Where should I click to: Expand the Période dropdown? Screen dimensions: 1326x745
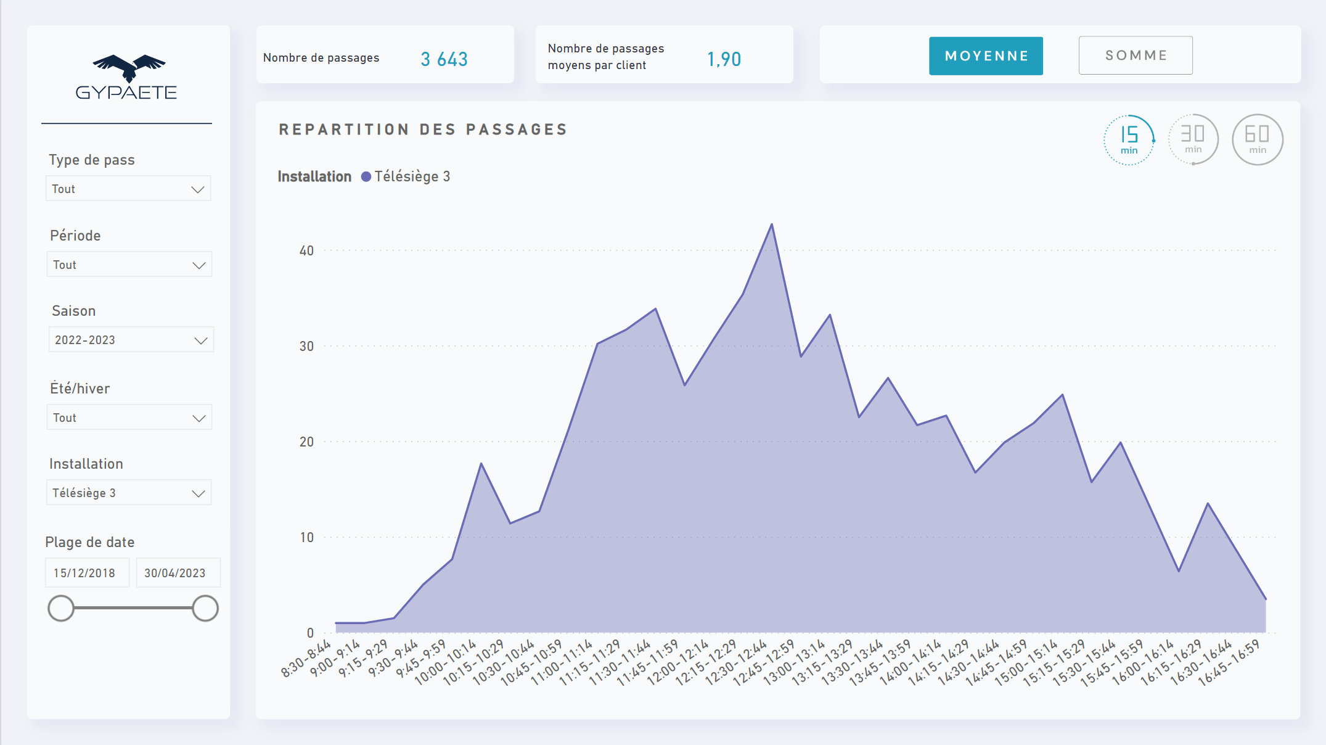[x=129, y=265]
